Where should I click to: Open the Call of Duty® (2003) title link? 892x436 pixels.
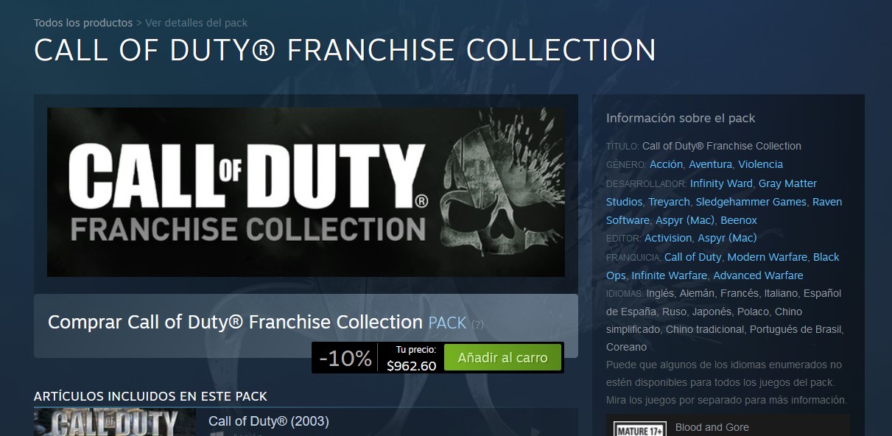pyautogui.click(x=269, y=421)
